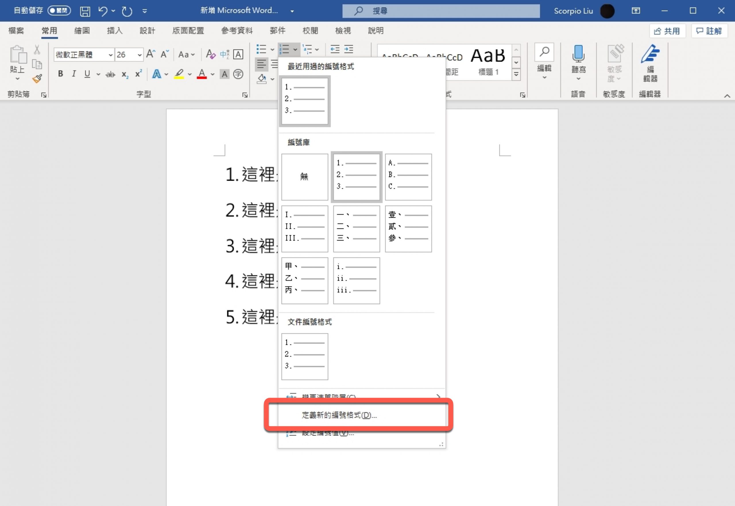Click the Save icon in title bar
Screen dimensions: 735x506
point(85,11)
